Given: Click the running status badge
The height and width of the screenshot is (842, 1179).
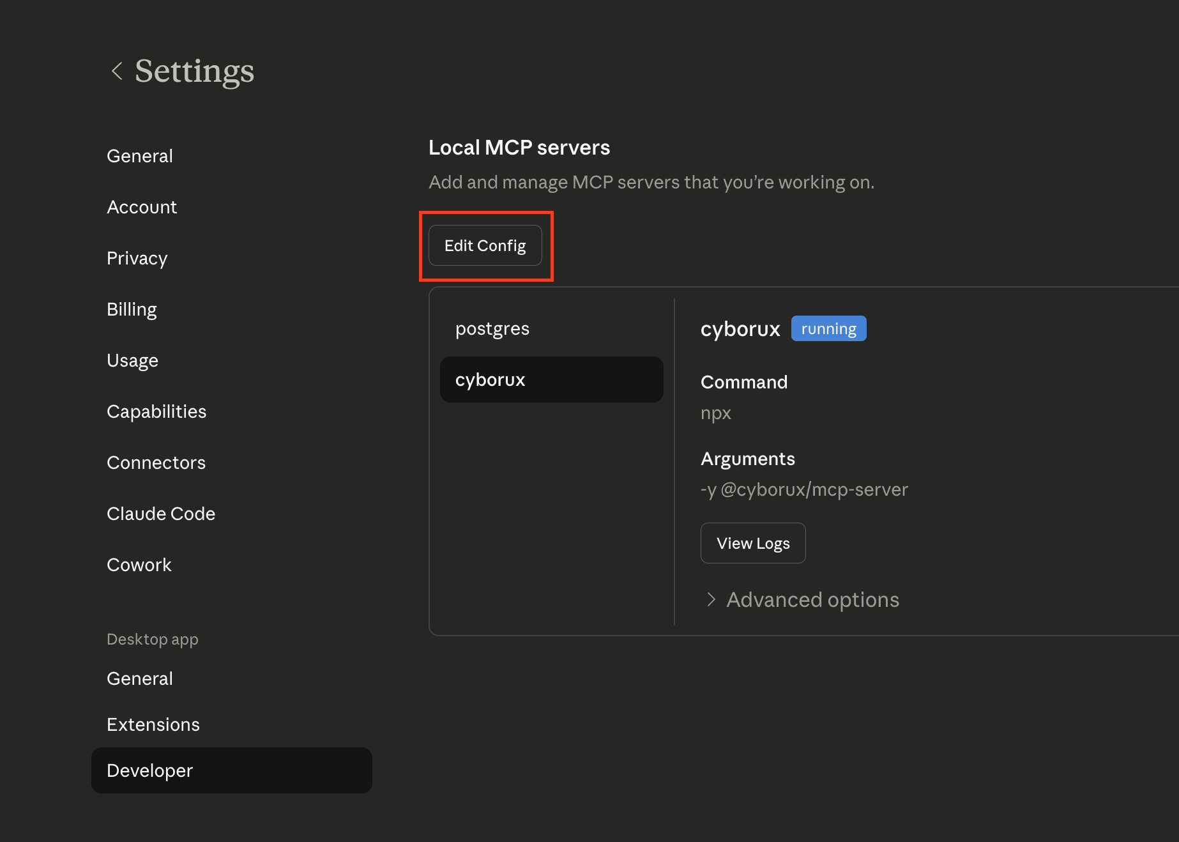Looking at the screenshot, I should [x=828, y=328].
